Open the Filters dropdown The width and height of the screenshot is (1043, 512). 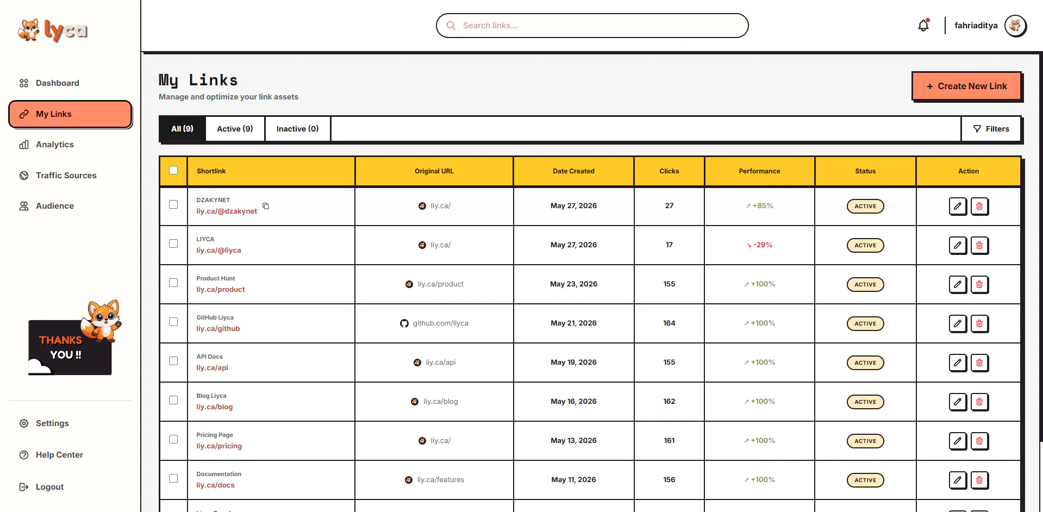pos(991,129)
